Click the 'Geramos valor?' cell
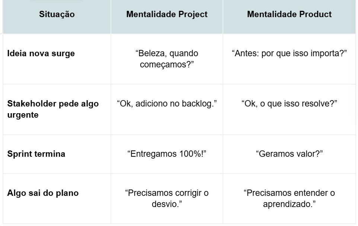 click(x=289, y=154)
